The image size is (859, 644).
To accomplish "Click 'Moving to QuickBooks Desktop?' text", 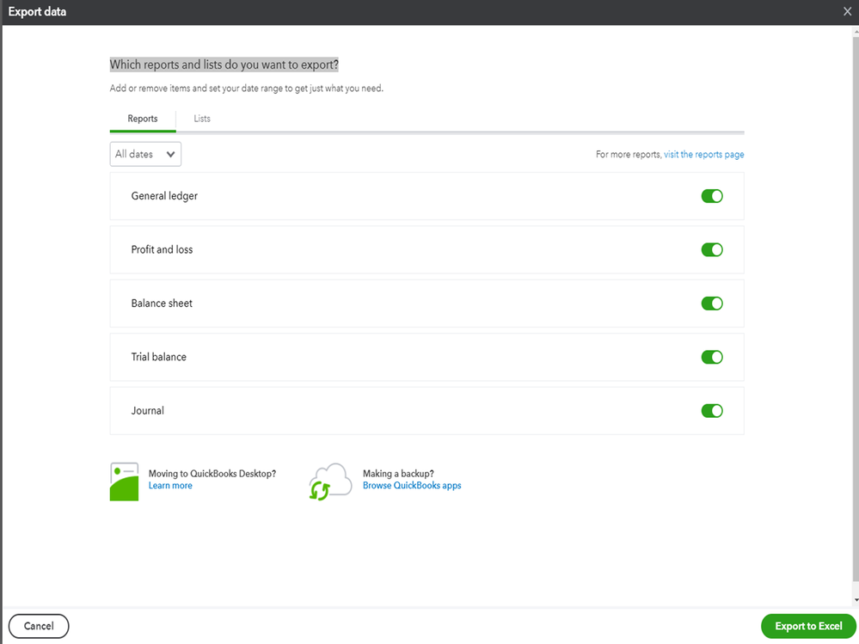I will (212, 474).
